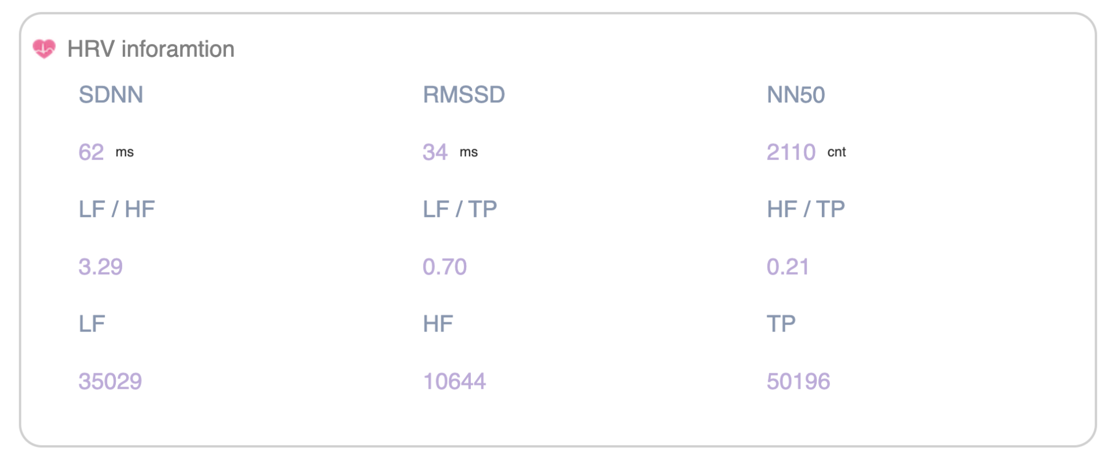Select the HRV inforamtion heading
1112x463 pixels.
(151, 49)
